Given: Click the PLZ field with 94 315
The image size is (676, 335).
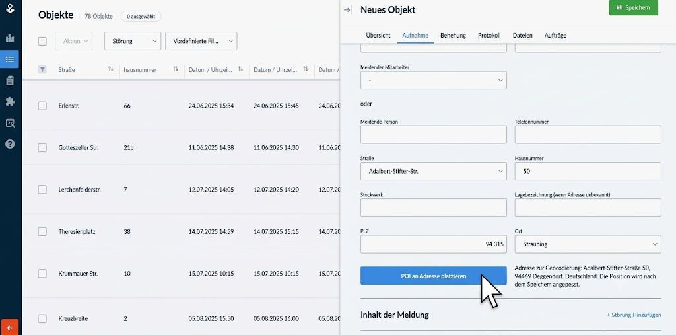Looking at the screenshot, I should tap(434, 244).
